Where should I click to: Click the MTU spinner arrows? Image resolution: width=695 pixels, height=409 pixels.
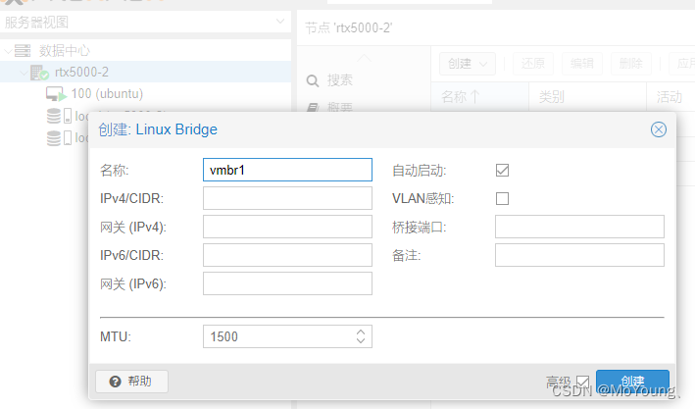361,336
